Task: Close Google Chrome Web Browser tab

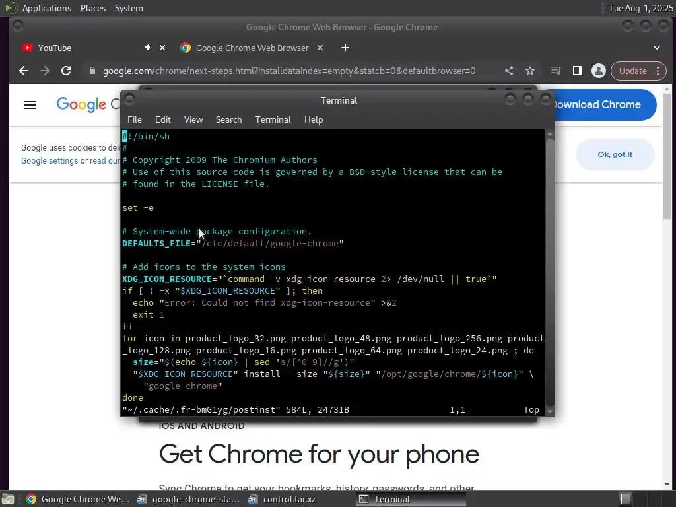Action: [x=320, y=48]
